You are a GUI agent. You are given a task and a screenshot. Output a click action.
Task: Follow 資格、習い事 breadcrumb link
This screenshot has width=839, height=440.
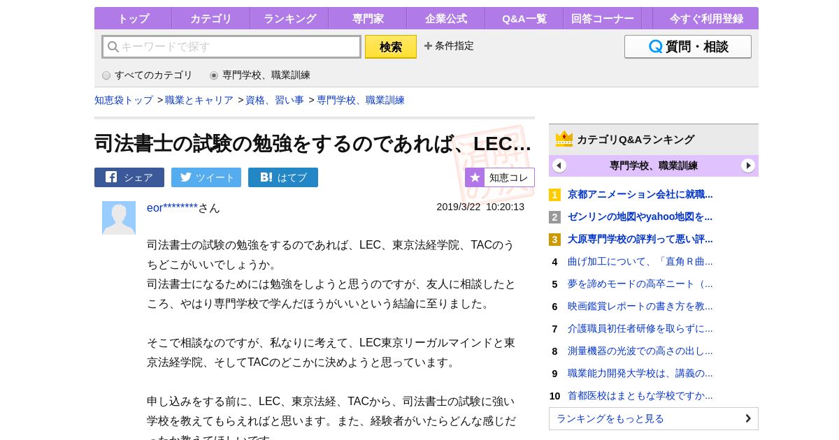pyautogui.click(x=275, y=100)
